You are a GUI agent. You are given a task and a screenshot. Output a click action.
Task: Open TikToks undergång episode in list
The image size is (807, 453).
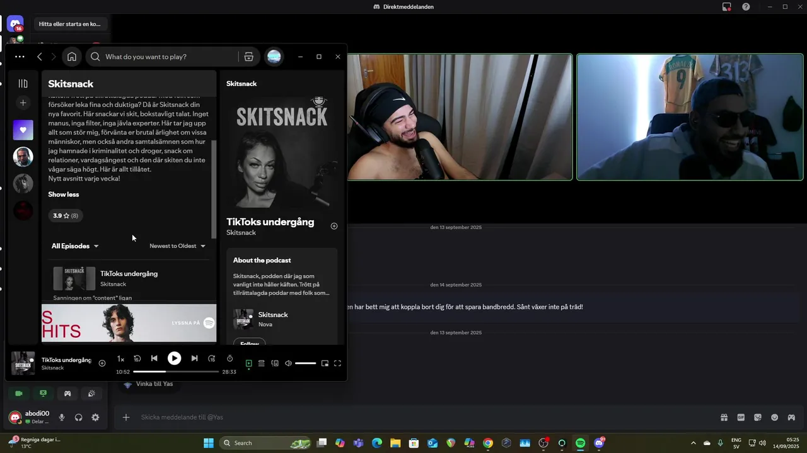tap(129, 274)
